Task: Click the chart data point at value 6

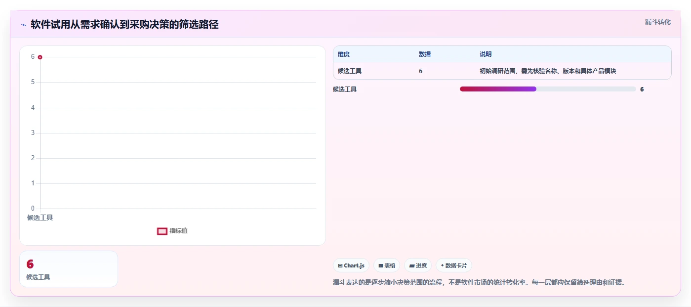Action: [x=40, y=57]
